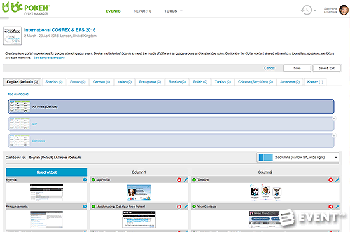
Task: Edit the Matchmaking widget with its pencil icon
Action: [x=186, y=207]
